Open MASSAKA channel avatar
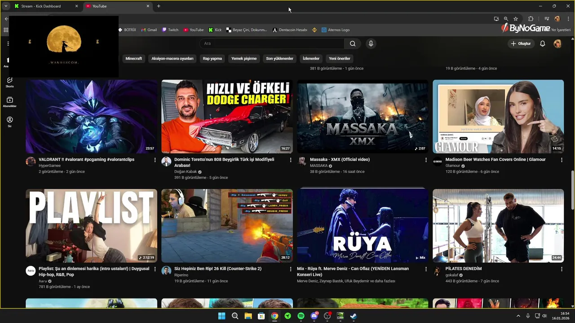This screenshot has width=575, height=323. [x=302, y=161]
